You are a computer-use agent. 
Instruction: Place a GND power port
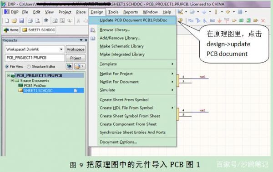pyautogui.click(x=220, y=21)
